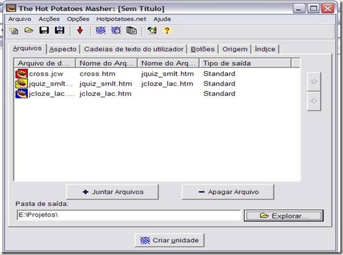
Task: Click the Pasta de saída path field
Action: pos(129,215)
